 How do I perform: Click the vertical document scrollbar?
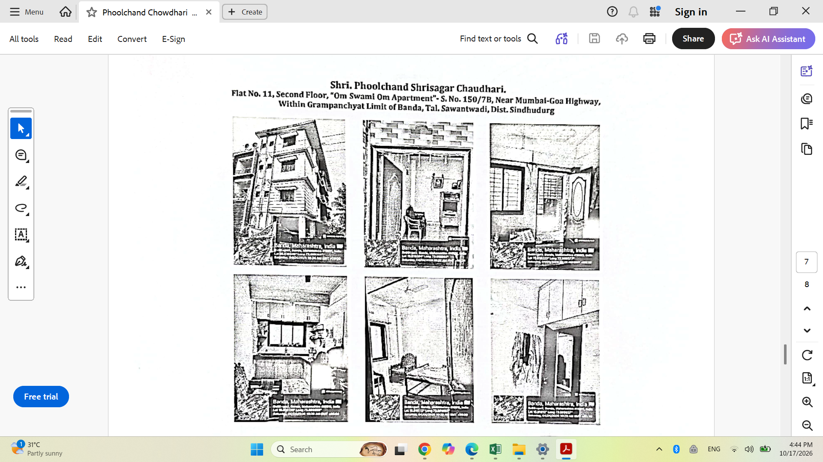pos(785,354)
